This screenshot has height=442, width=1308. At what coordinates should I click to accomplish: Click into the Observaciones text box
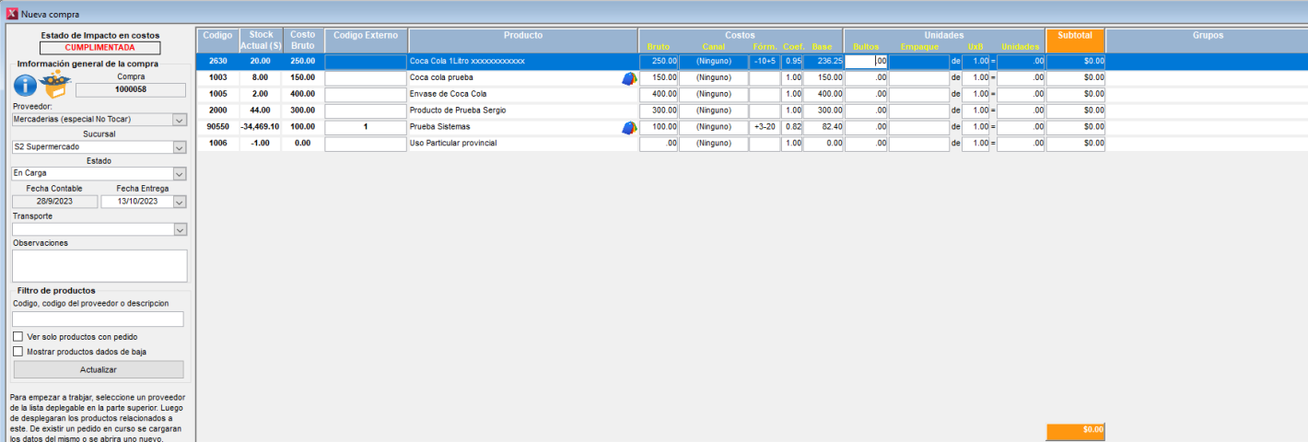click(99, 265)
